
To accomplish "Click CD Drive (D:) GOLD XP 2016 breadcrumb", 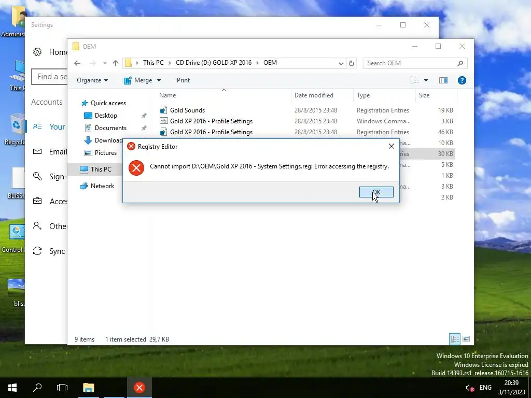I will point(214,63).
